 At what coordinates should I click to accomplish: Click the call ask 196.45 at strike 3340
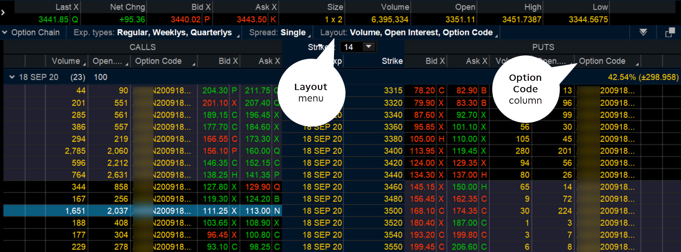[258, 115]
